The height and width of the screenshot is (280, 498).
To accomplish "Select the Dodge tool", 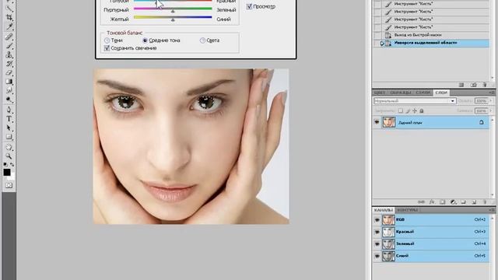I will (x=9, y=100).
